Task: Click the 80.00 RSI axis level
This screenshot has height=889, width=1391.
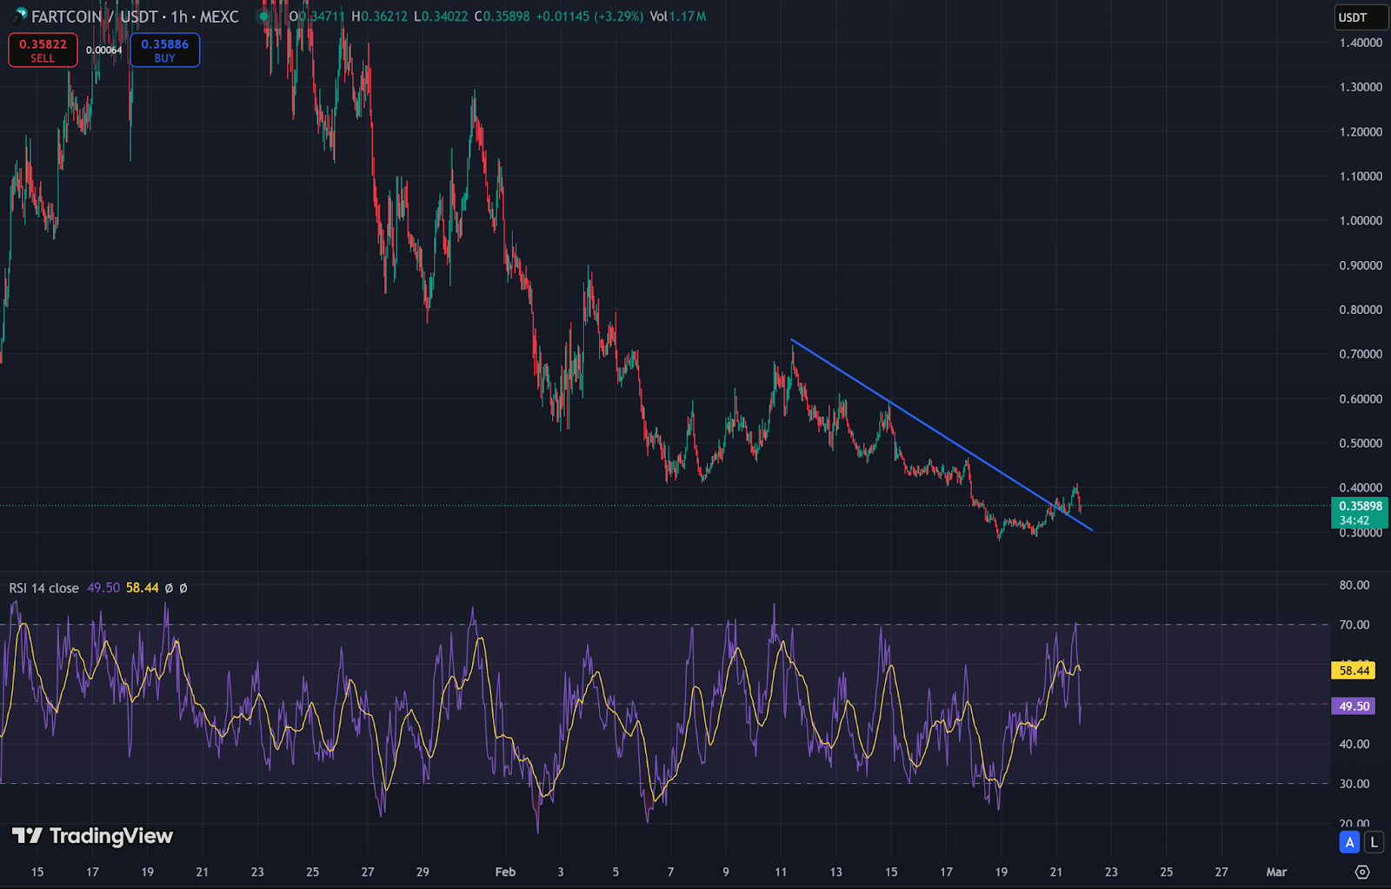Action: click(x=1354, y=585)
